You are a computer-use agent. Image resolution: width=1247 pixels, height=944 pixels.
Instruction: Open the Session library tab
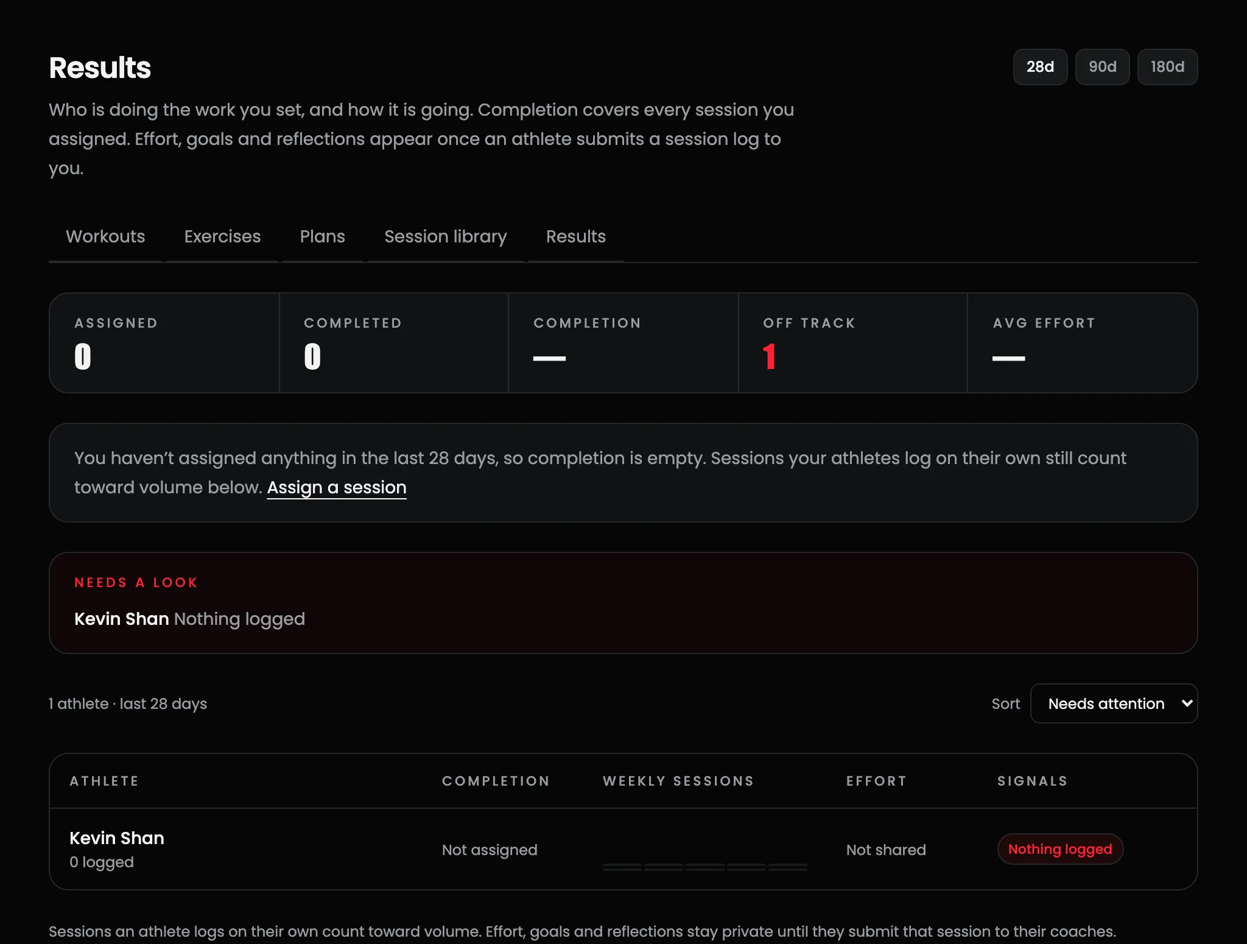point(445,236)
